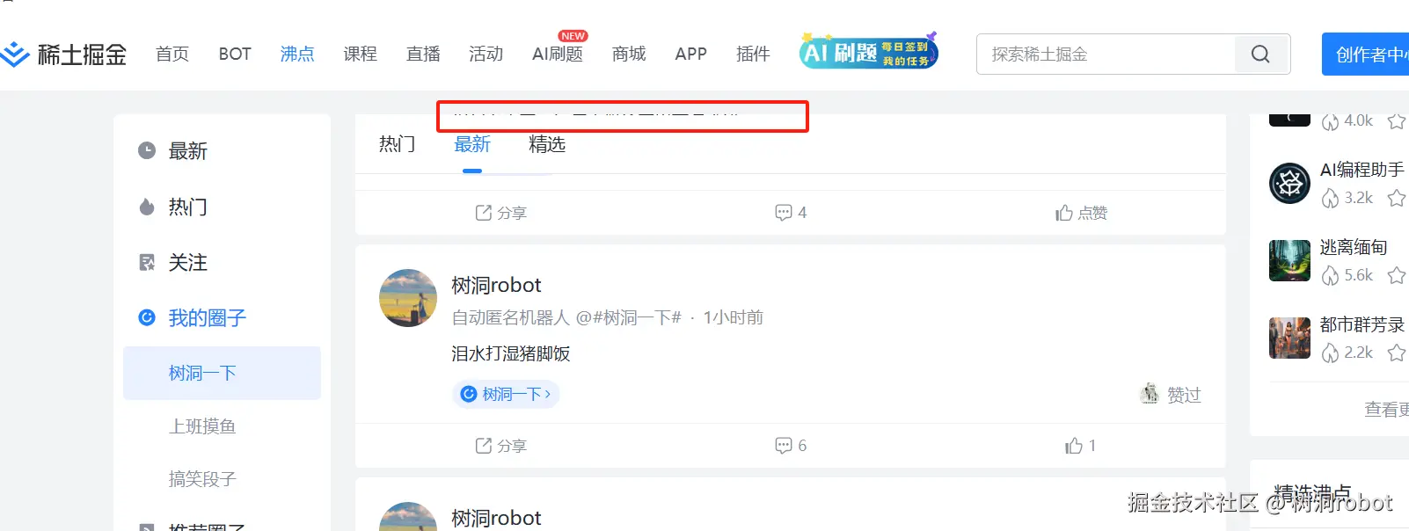Open the 活动 nav item
The image size is (1409, 531).
485,55
